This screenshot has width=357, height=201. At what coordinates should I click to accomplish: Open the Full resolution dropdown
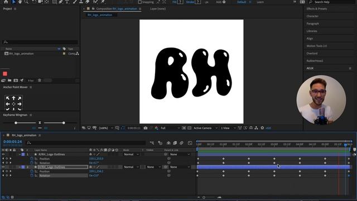point(170,128)
